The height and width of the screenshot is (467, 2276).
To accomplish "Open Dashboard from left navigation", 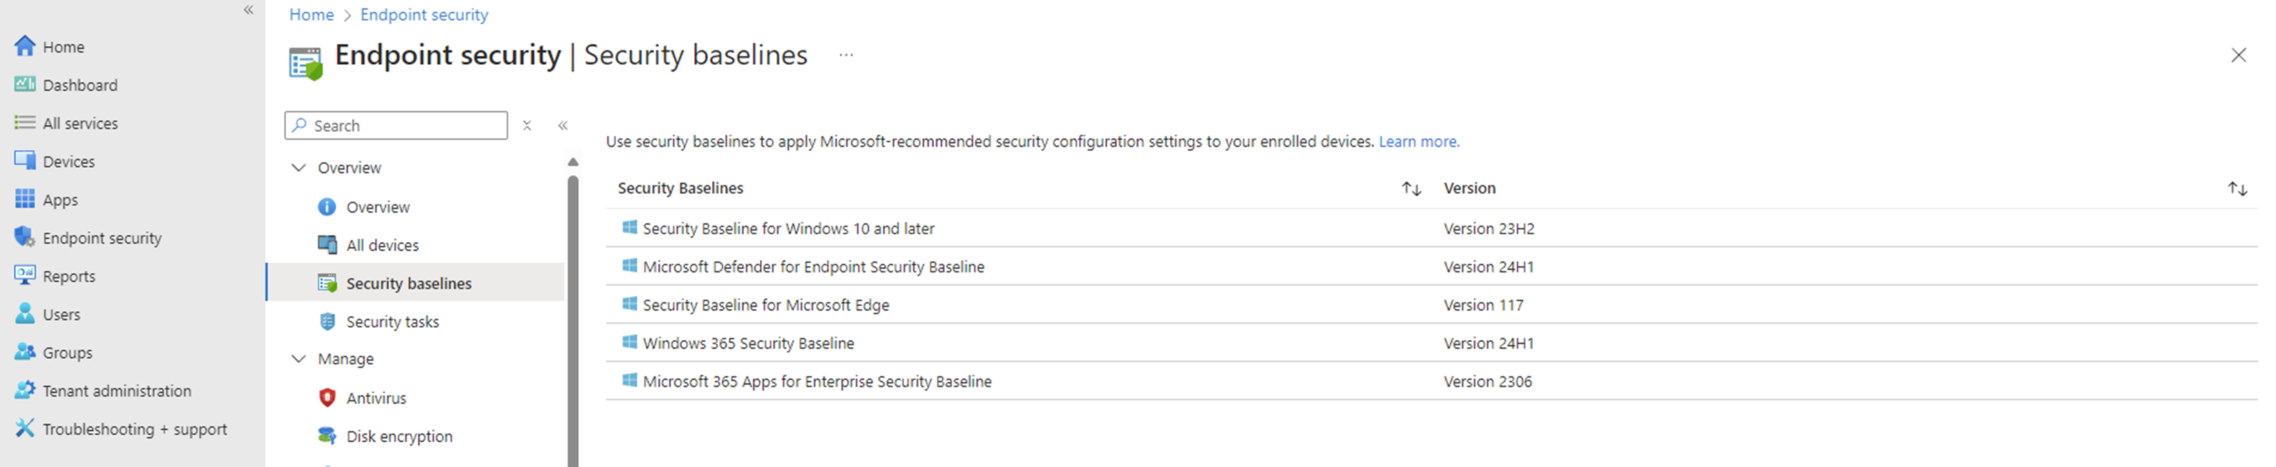I will click(x=79, y=85).
